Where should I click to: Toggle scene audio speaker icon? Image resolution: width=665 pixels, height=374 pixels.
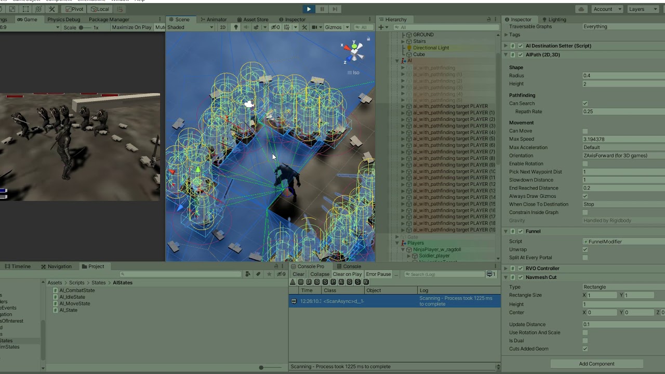click(246, 28)
